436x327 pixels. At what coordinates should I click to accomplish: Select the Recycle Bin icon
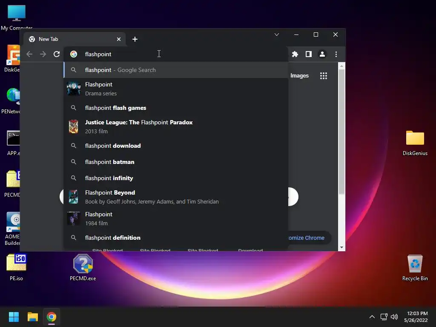(x=415, y=268)
